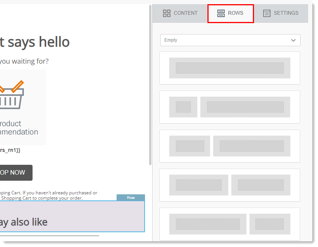The width and height of the screenshot is (318, 247).
Task: Click the shopping basket image
Action: click(x=12, y=95)
